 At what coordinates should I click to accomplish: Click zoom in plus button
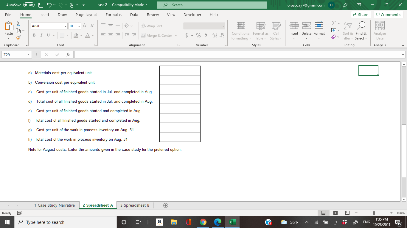pyautogui.click(x=391, y=213)
